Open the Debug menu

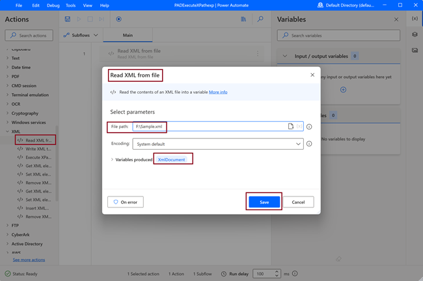coord(53,5)
